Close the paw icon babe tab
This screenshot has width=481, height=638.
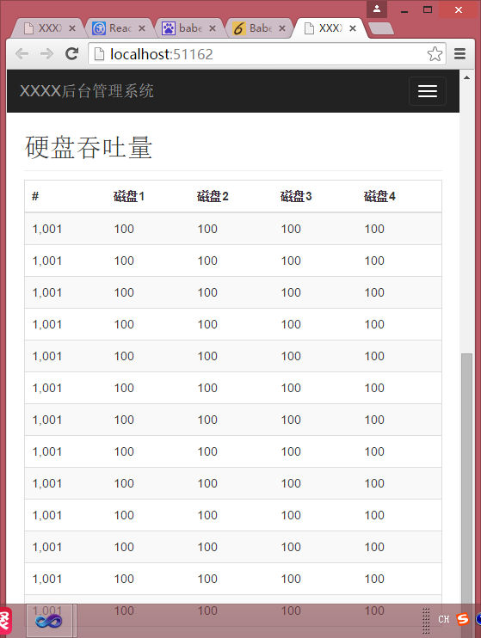213,28
